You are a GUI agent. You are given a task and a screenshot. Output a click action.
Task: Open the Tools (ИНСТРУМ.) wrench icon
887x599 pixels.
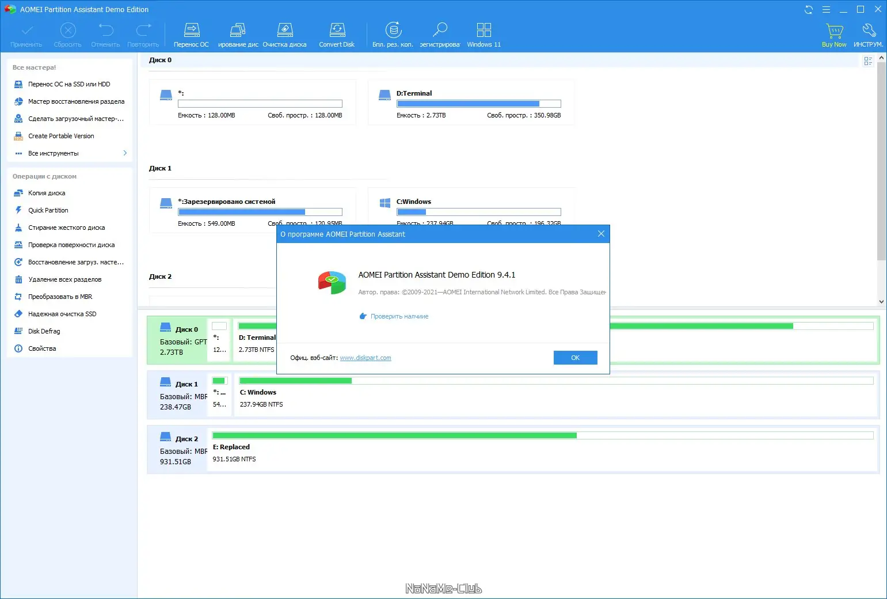click(868, 35)
